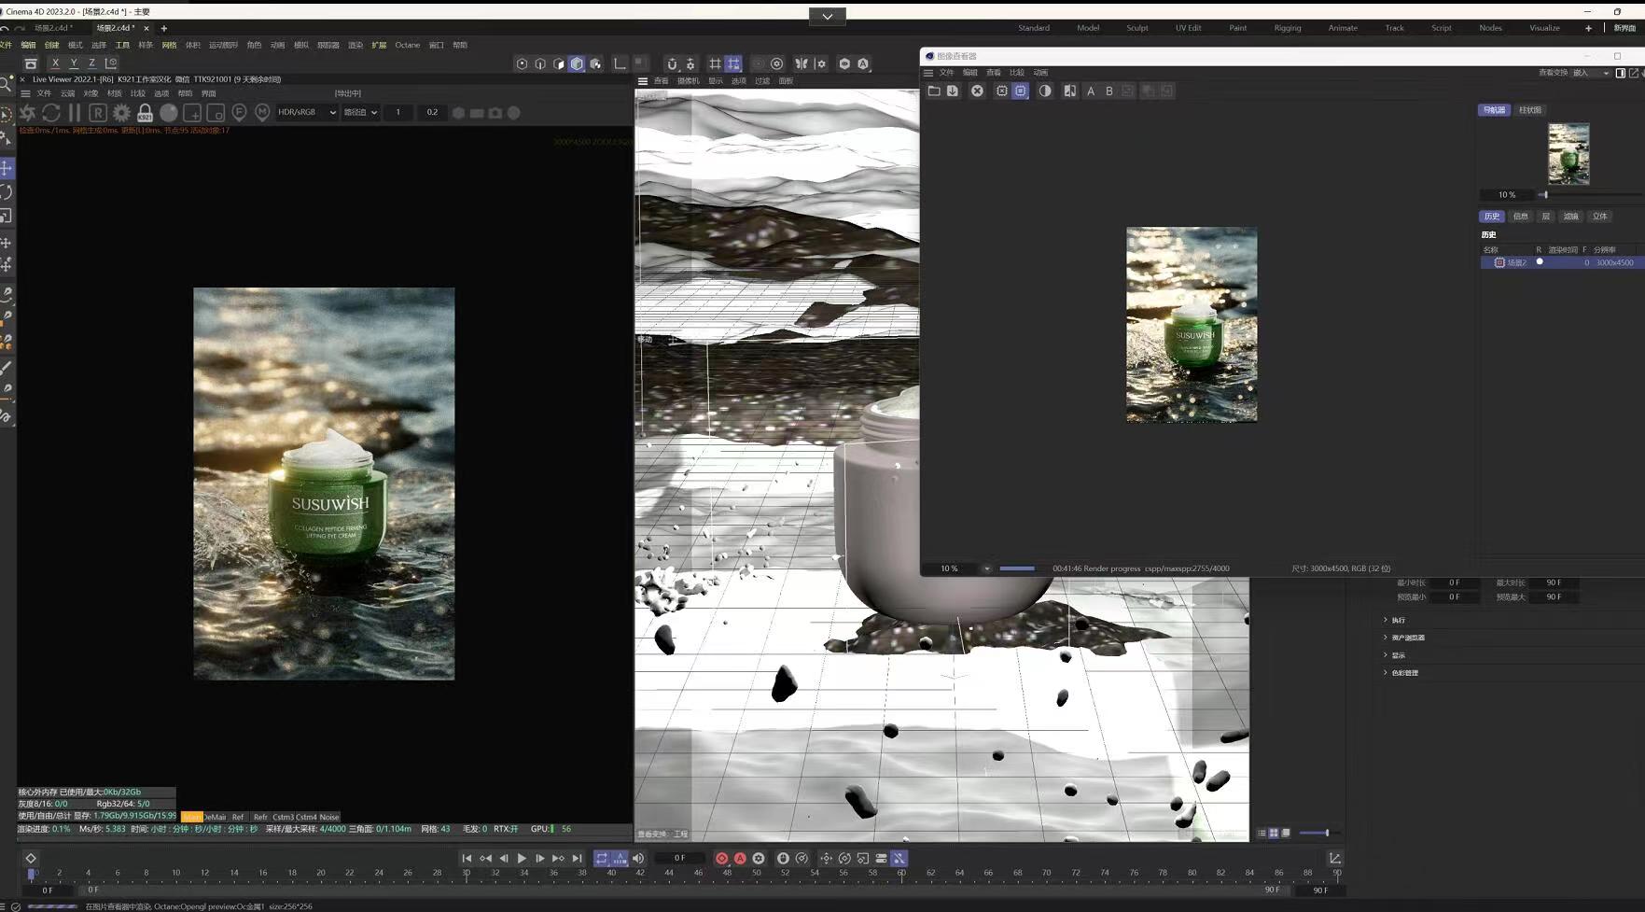Expand the 资产浏览器 section
This screenshot has height=912, width=1645.
tap(1402, 638)
